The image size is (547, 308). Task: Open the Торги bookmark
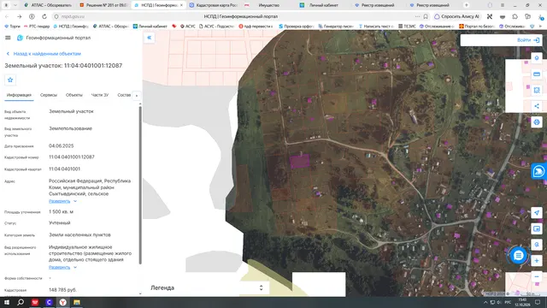tap(13, 27)
